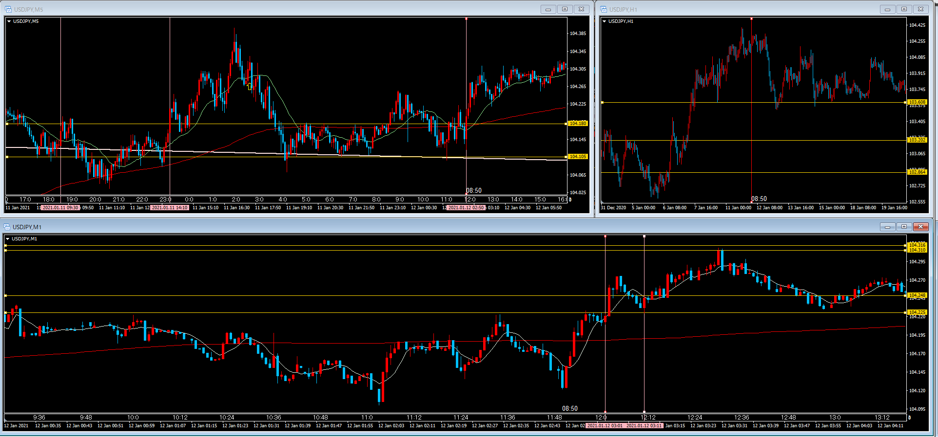Click the 2021.01.12 02:50 date marker on M5

point(466,208)
